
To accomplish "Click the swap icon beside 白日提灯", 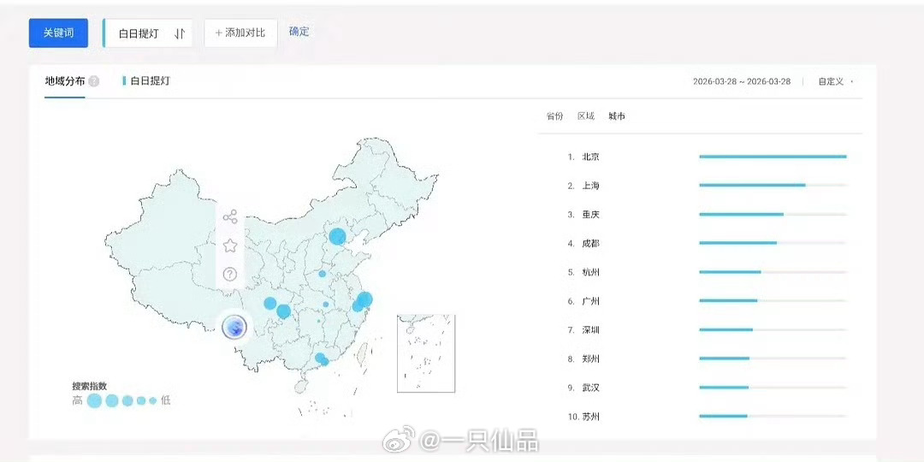I will click(x=180, y=33).
